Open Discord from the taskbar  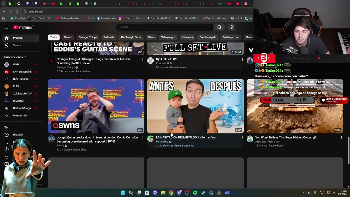pos(179,193)
